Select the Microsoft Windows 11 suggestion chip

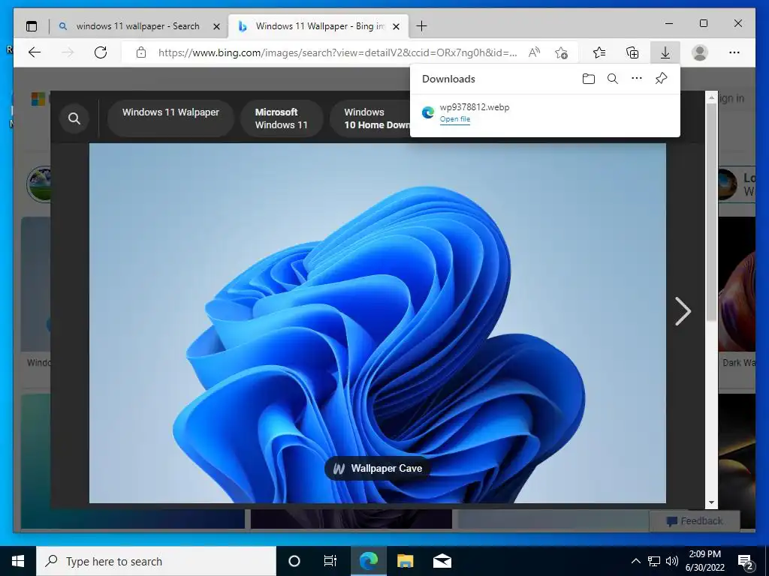282,118
